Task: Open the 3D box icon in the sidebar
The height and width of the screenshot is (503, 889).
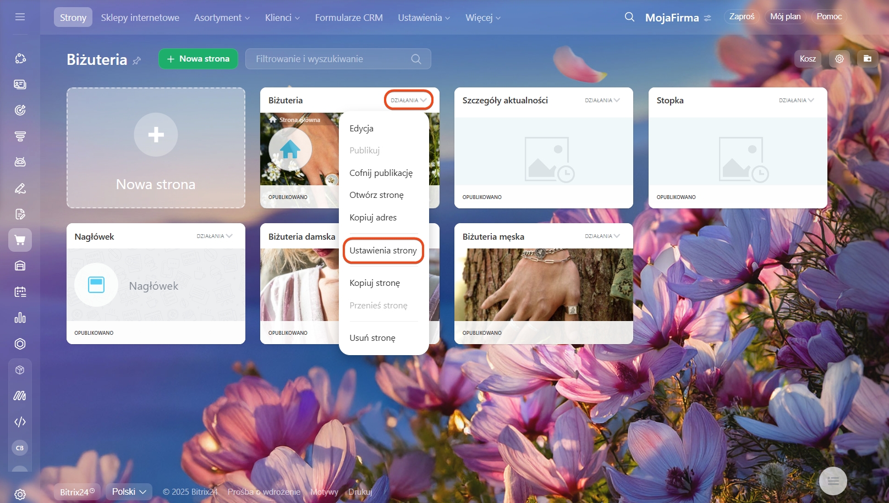Action: (20, 370)
